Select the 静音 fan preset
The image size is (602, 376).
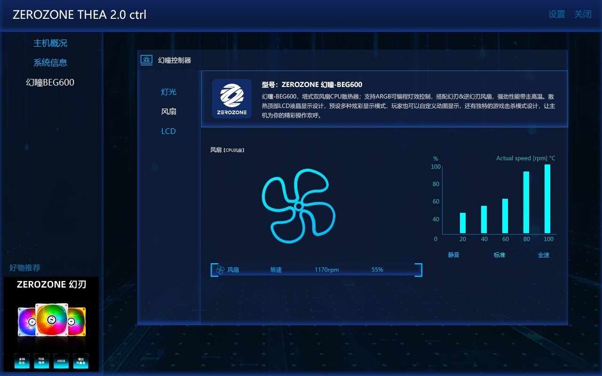(x=453, y=255)
